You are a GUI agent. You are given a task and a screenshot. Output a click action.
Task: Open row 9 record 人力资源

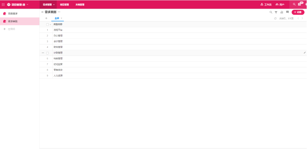pyautogui.click(x=173, y=76)
